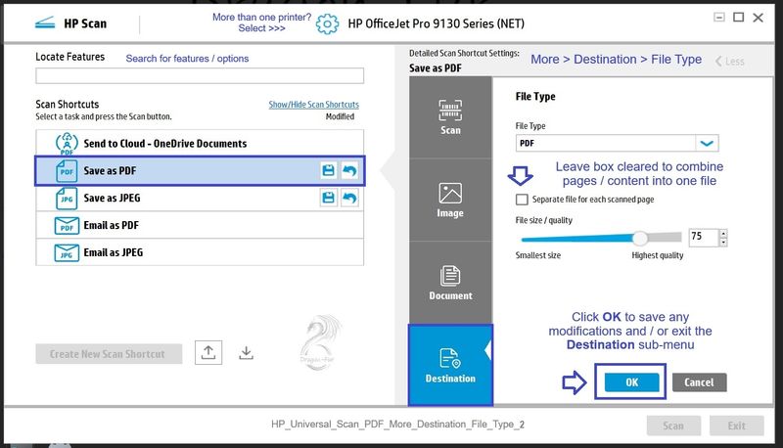Open the Image settings tab
Viewport: 783px width, 448px height.
pos(450,201)
